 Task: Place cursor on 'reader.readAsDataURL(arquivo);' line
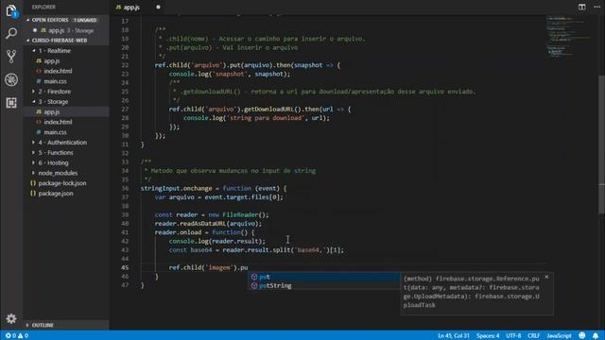point(208,224)
